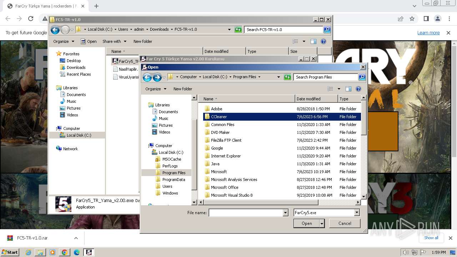Open help icon in Open dialog
Image resolution: width=457 pixels, height=257 pixels.
pyautogui.click(x=358, y=89)
